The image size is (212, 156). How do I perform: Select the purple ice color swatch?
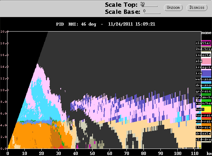click(206, 73)
